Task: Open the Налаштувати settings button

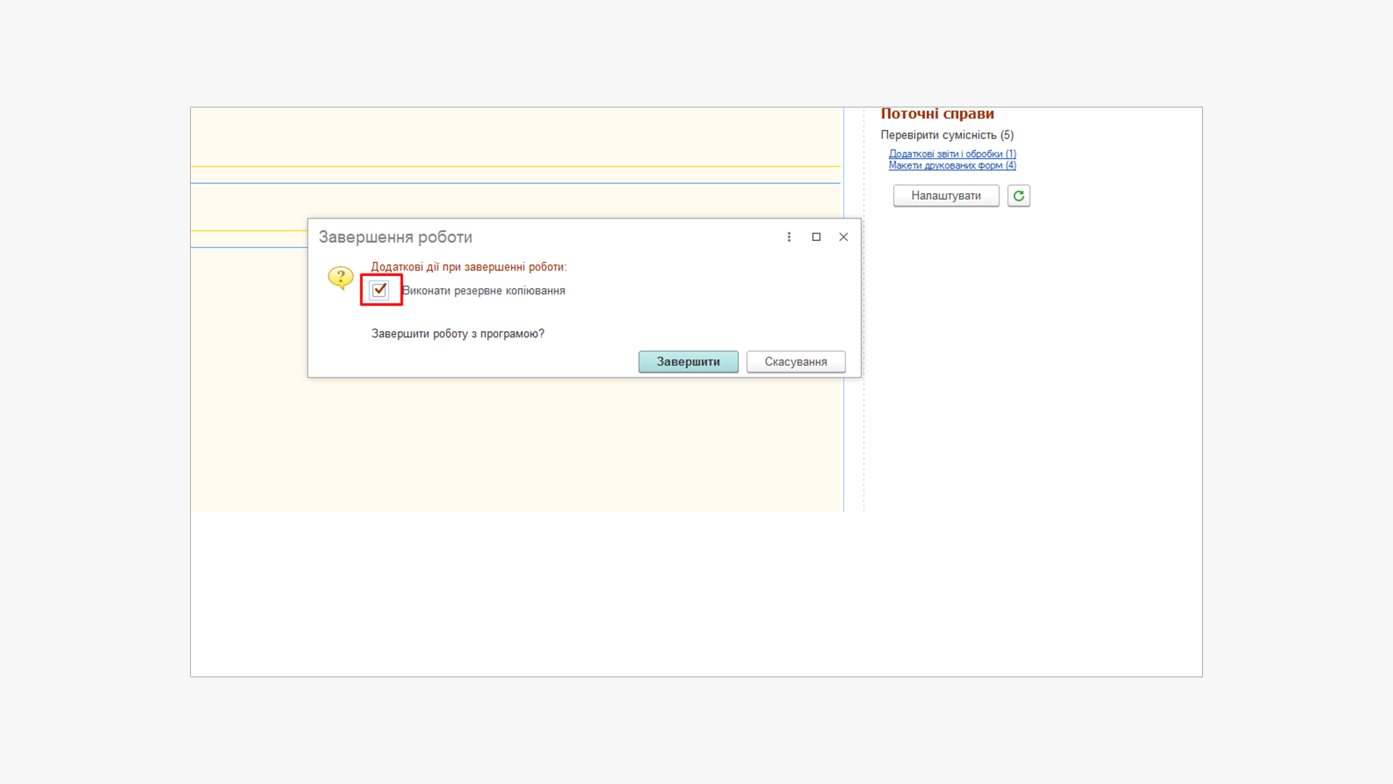Action: (945, 196)
